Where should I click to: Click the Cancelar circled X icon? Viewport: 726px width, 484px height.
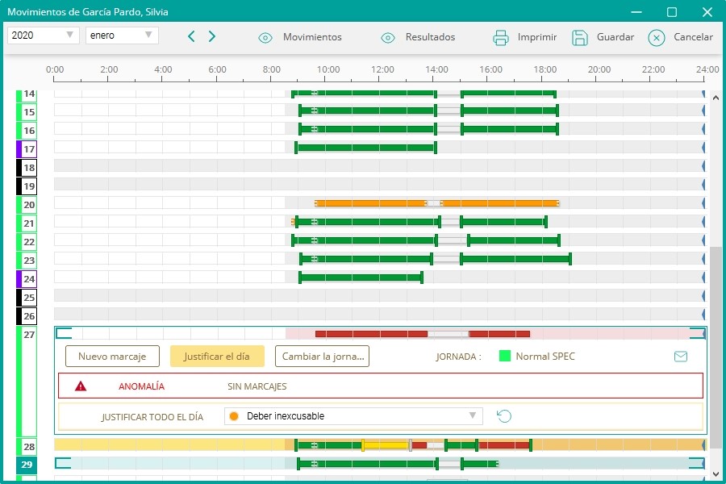(657, 37)
